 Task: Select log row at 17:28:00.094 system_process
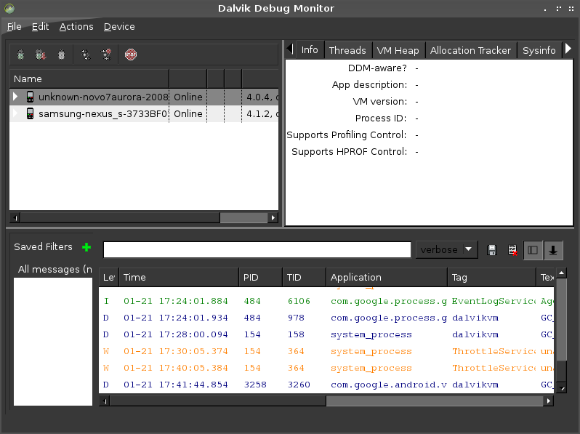coord(326,334)
